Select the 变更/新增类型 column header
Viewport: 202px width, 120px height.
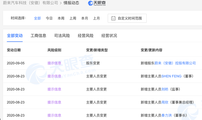click(x=97, y=50)
